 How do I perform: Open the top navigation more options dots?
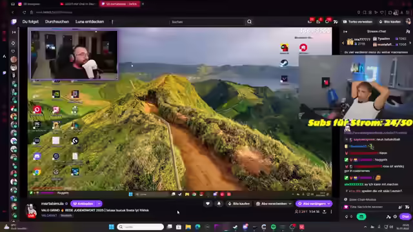coord(112,22)
